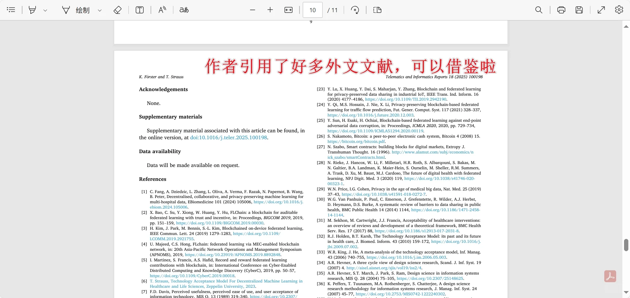Save the PDF document
The width and height of the screenshot is (630, 298).
[x=579, y=10]
